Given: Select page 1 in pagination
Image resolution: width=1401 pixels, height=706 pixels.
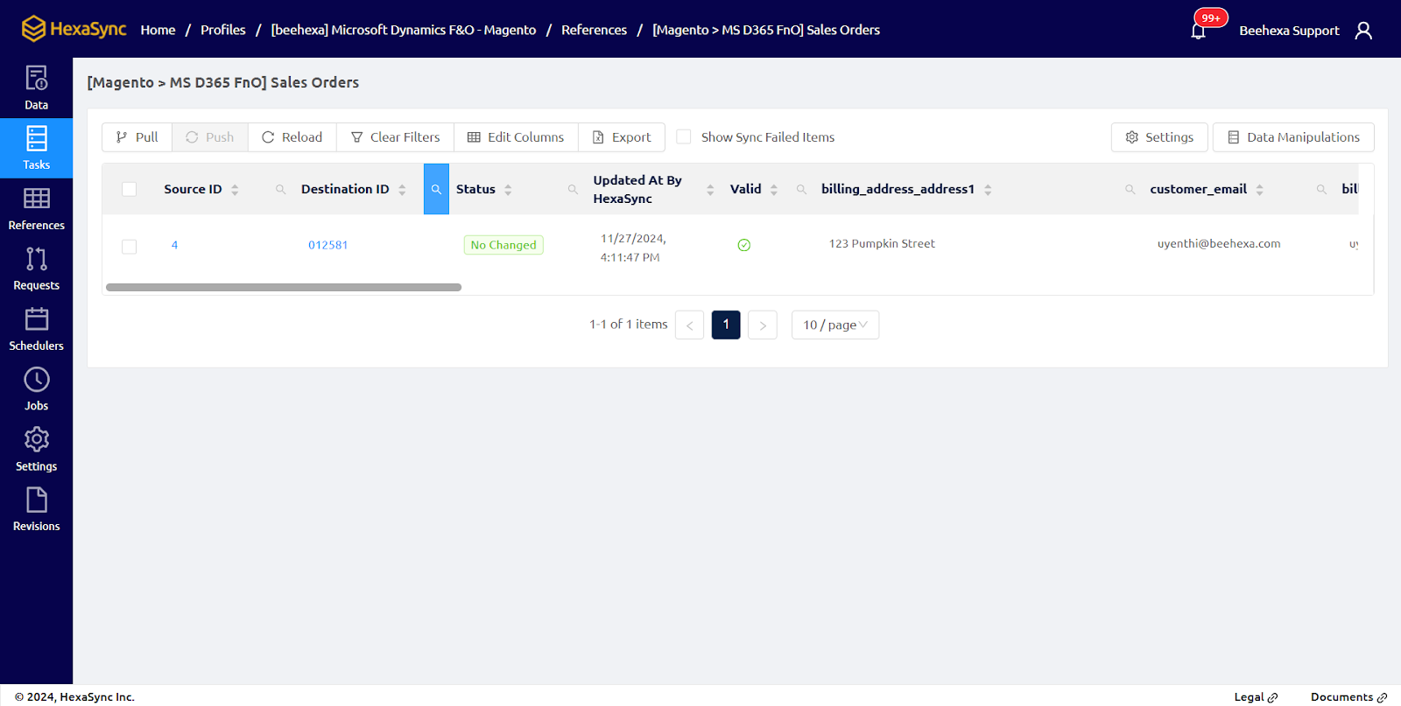Looking at the screenshot, I should pyautogui.click(x=726, y=325).
